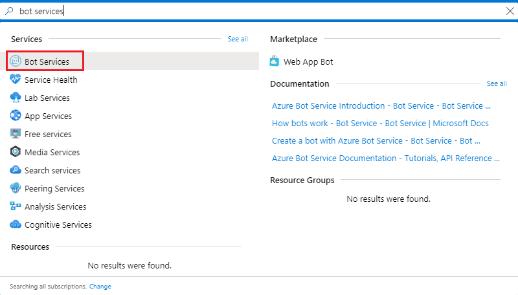Click into the bot services search field
The image size is (518, 295).
[x=259, y=11]
